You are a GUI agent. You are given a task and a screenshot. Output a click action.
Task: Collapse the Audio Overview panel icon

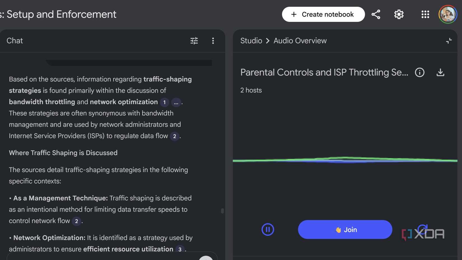coord(449,41)
